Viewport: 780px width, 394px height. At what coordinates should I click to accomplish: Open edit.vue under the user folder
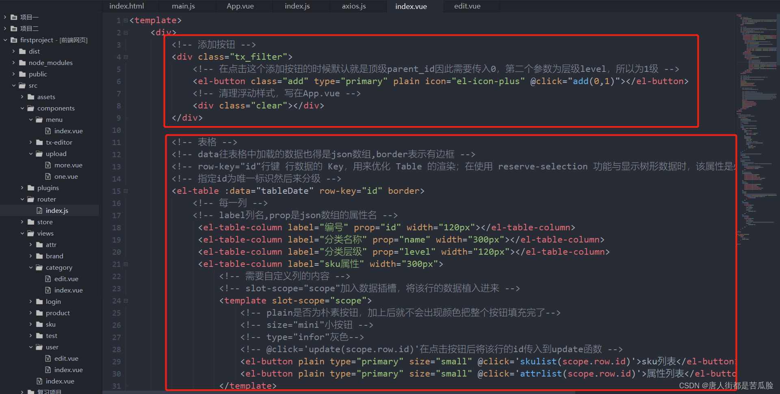click(x=66, y=358)
